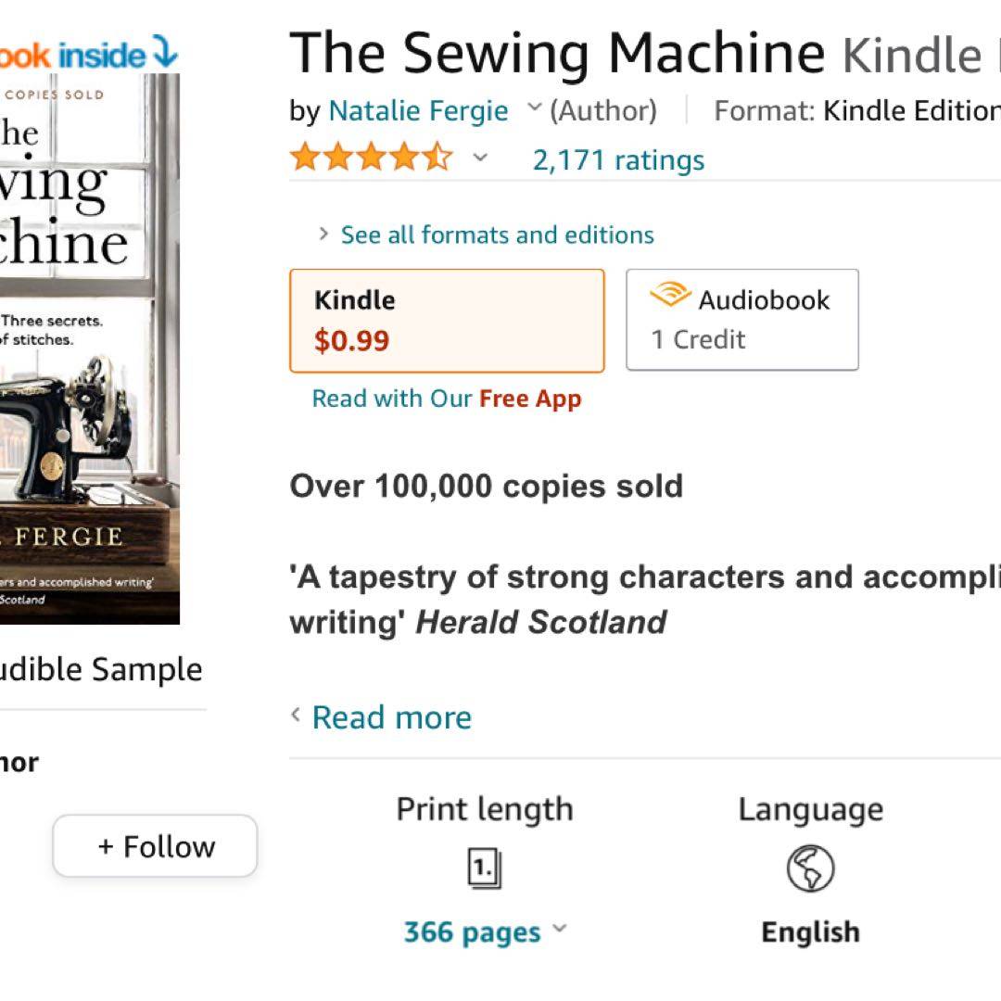Click the language globe icon
This screenshot has height=1001, width=1001.
pyautogui.click(x=810, y=869)
